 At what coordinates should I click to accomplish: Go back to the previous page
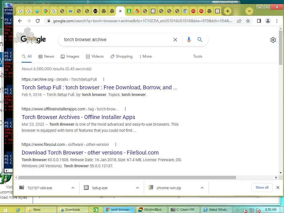click(20, 21)
